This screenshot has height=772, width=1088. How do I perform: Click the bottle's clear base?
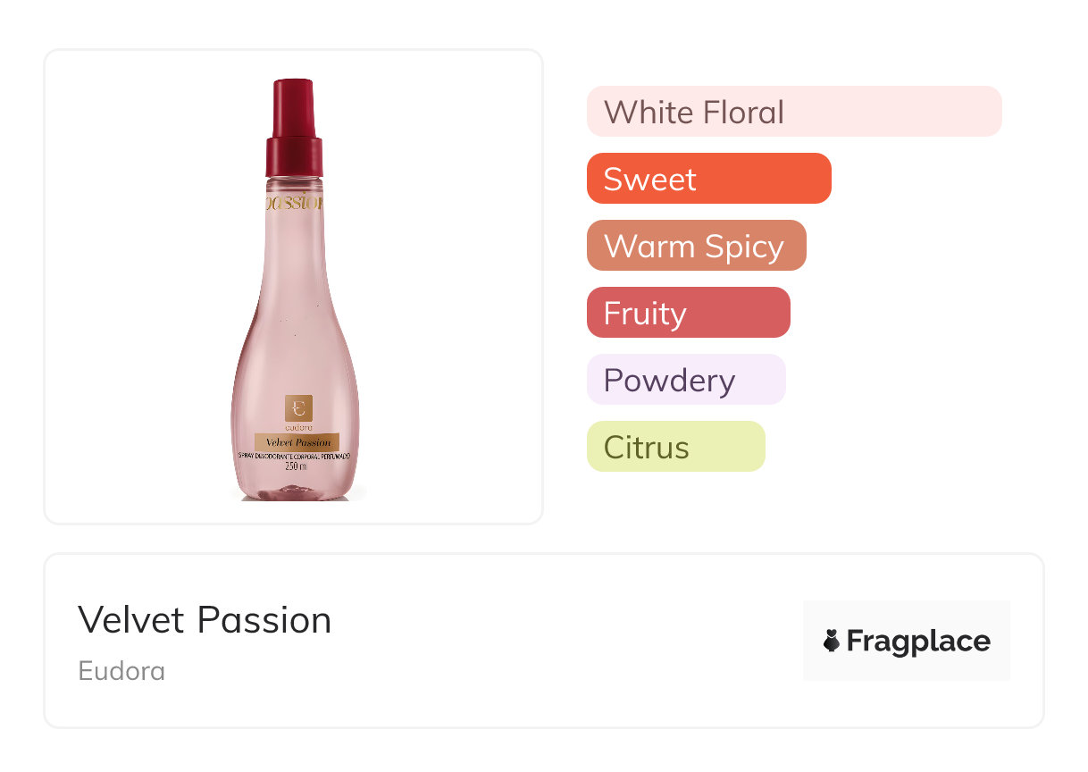(297, 488)
